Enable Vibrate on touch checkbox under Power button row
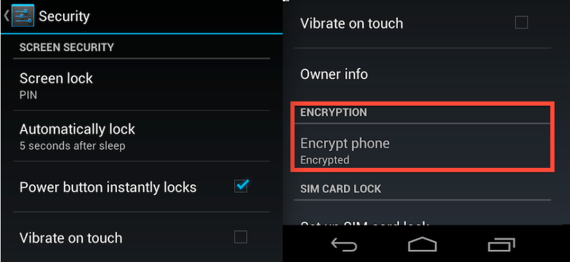This screenshot has height=262, width=570. 240,238
